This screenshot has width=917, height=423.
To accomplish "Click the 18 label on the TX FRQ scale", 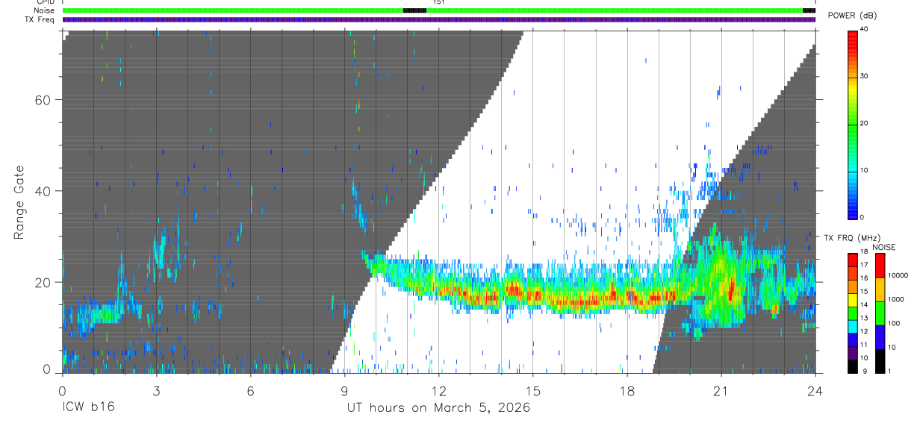I will (x=865, y=253).
